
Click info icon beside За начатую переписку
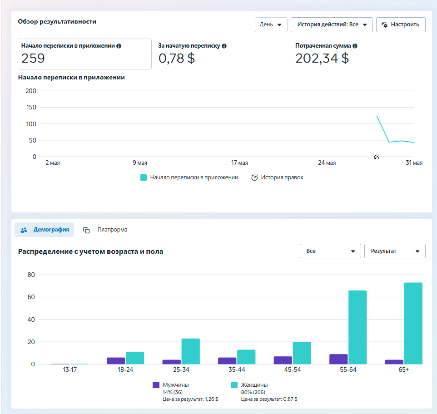point(224,46)
